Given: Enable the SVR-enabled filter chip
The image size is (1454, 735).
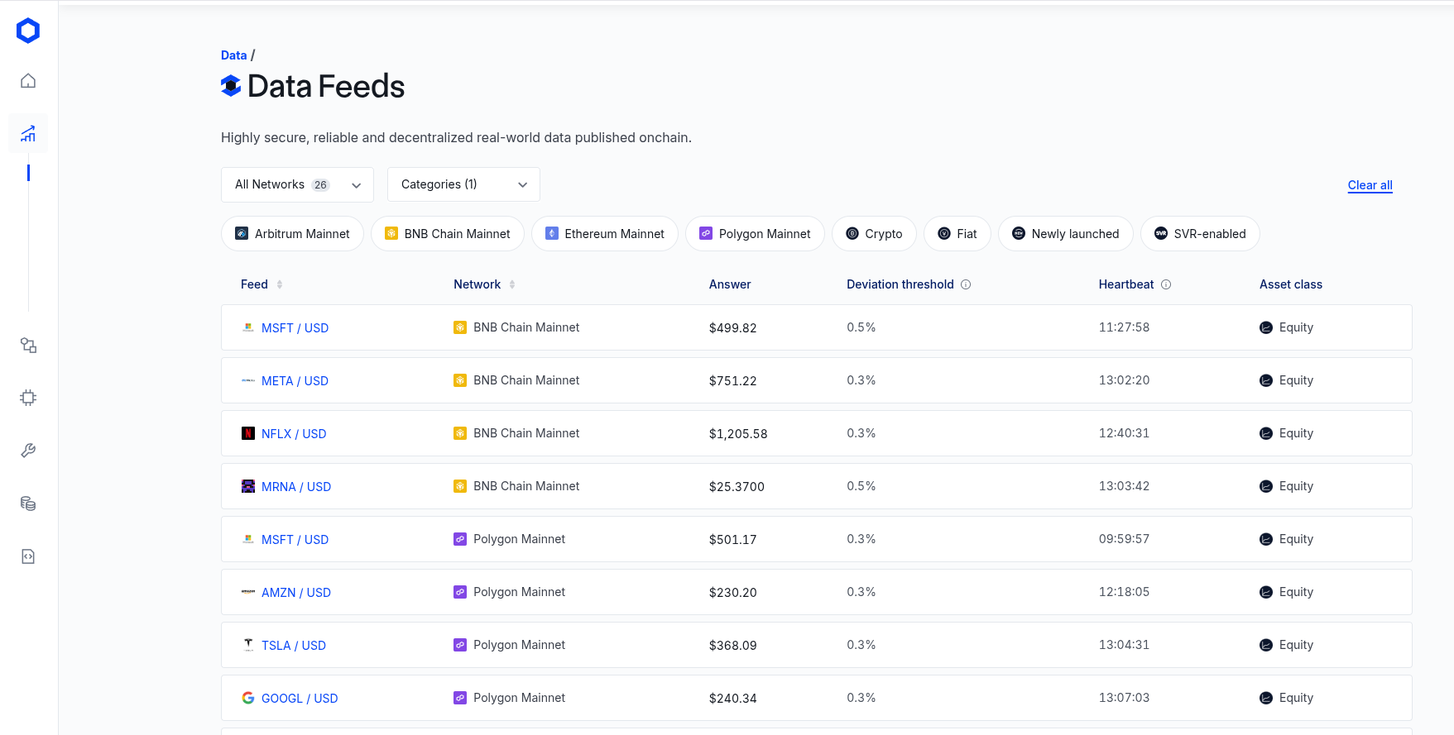Looking at the screenshot, I should click(x=1199, y=234).
